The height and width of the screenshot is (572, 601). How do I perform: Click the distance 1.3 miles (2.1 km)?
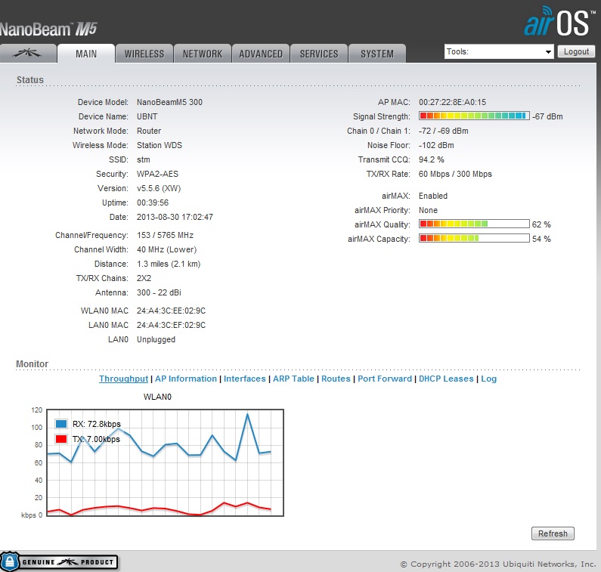click(x=169, y=264)
